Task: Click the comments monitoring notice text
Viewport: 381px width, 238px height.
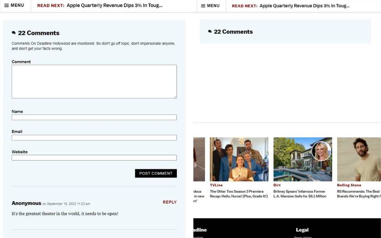Action: (x=93, y=46)
